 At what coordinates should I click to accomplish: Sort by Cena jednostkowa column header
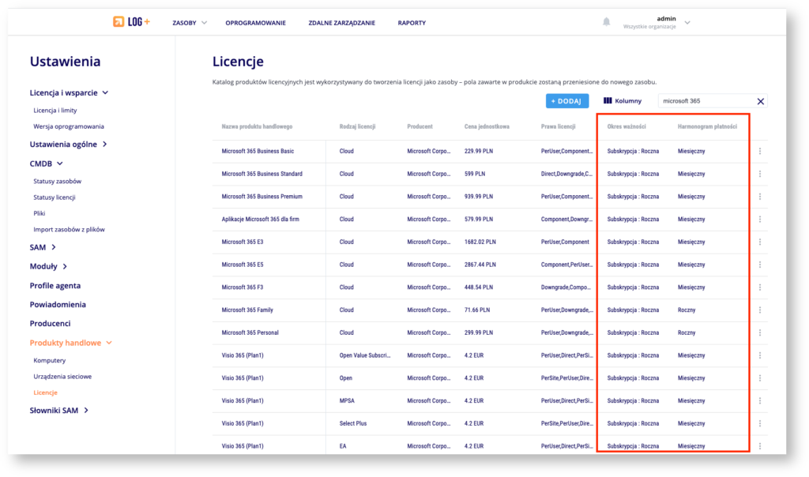(487, 126)
